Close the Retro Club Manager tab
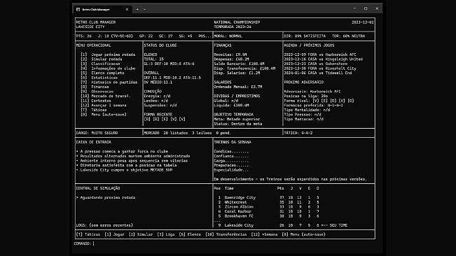The image size is (456, 256). point(127,9)
